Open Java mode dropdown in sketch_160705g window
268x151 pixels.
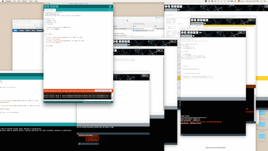tap(160, 50)
